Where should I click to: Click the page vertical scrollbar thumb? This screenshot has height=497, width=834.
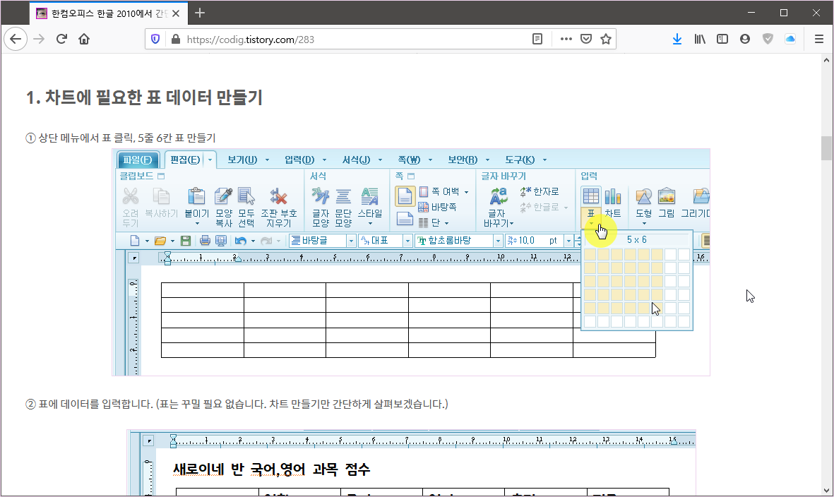(826, 148)
